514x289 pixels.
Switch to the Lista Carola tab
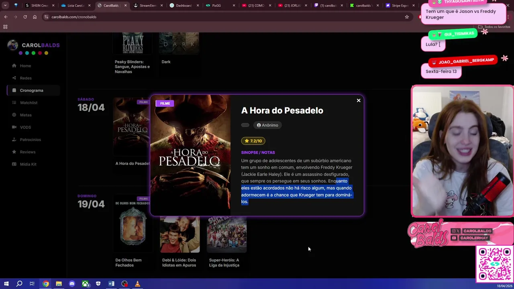click(75, 6)
